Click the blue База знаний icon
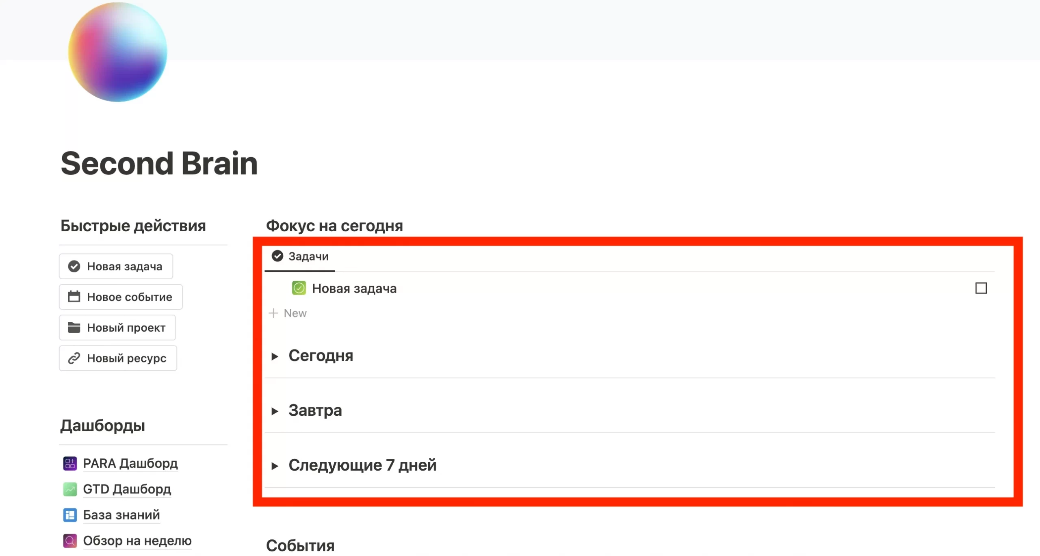The height and width of the screenshot is (556, 1040). coord(70,515)
